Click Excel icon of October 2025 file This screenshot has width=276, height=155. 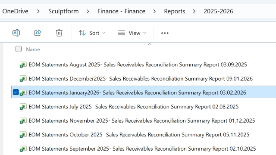[x=23, y=135]
